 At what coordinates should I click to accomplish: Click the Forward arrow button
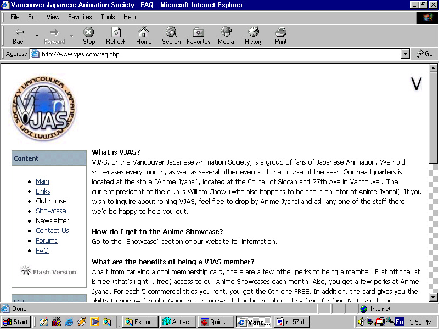coord(54,36)
